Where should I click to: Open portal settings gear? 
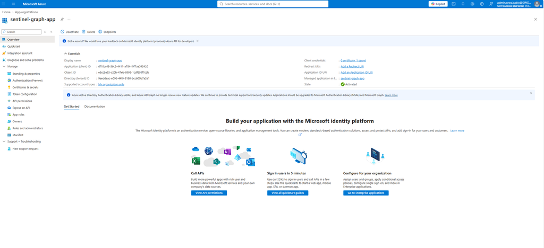(472, 4)
